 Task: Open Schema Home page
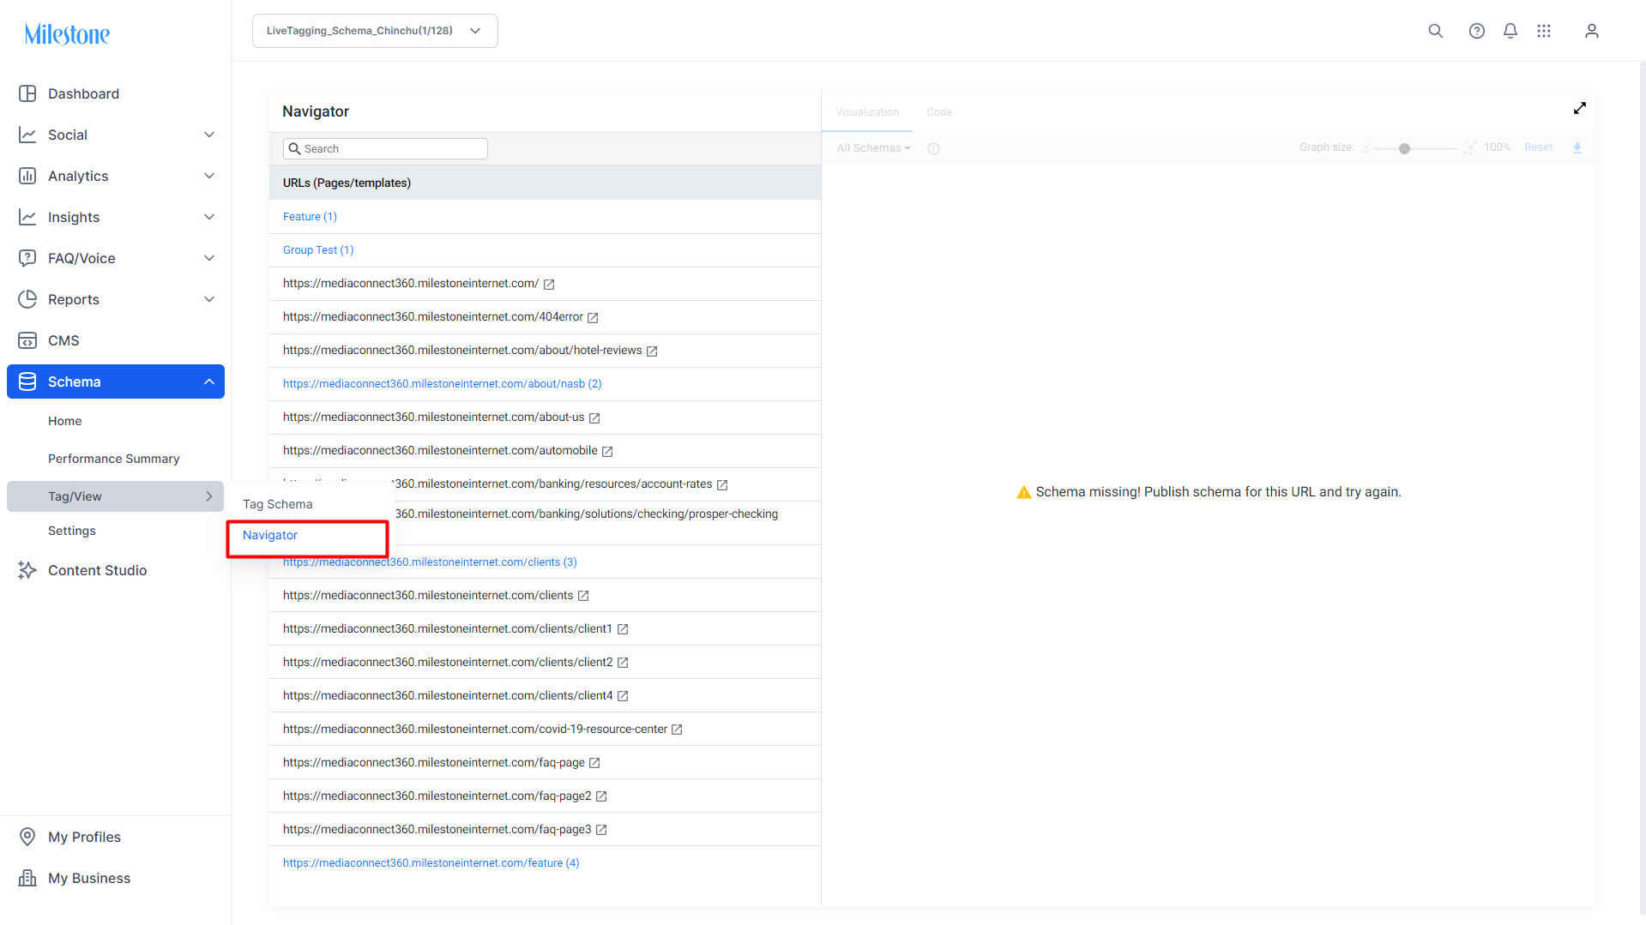tap(65, 421)
